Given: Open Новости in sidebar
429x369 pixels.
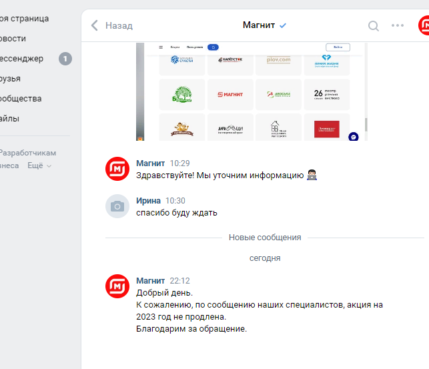Looking at the screenshot, I should click(13, 39).
